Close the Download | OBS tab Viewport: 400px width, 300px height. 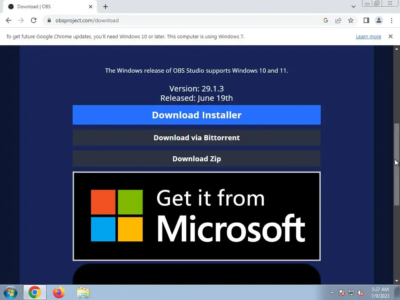[x=91, y=7]
